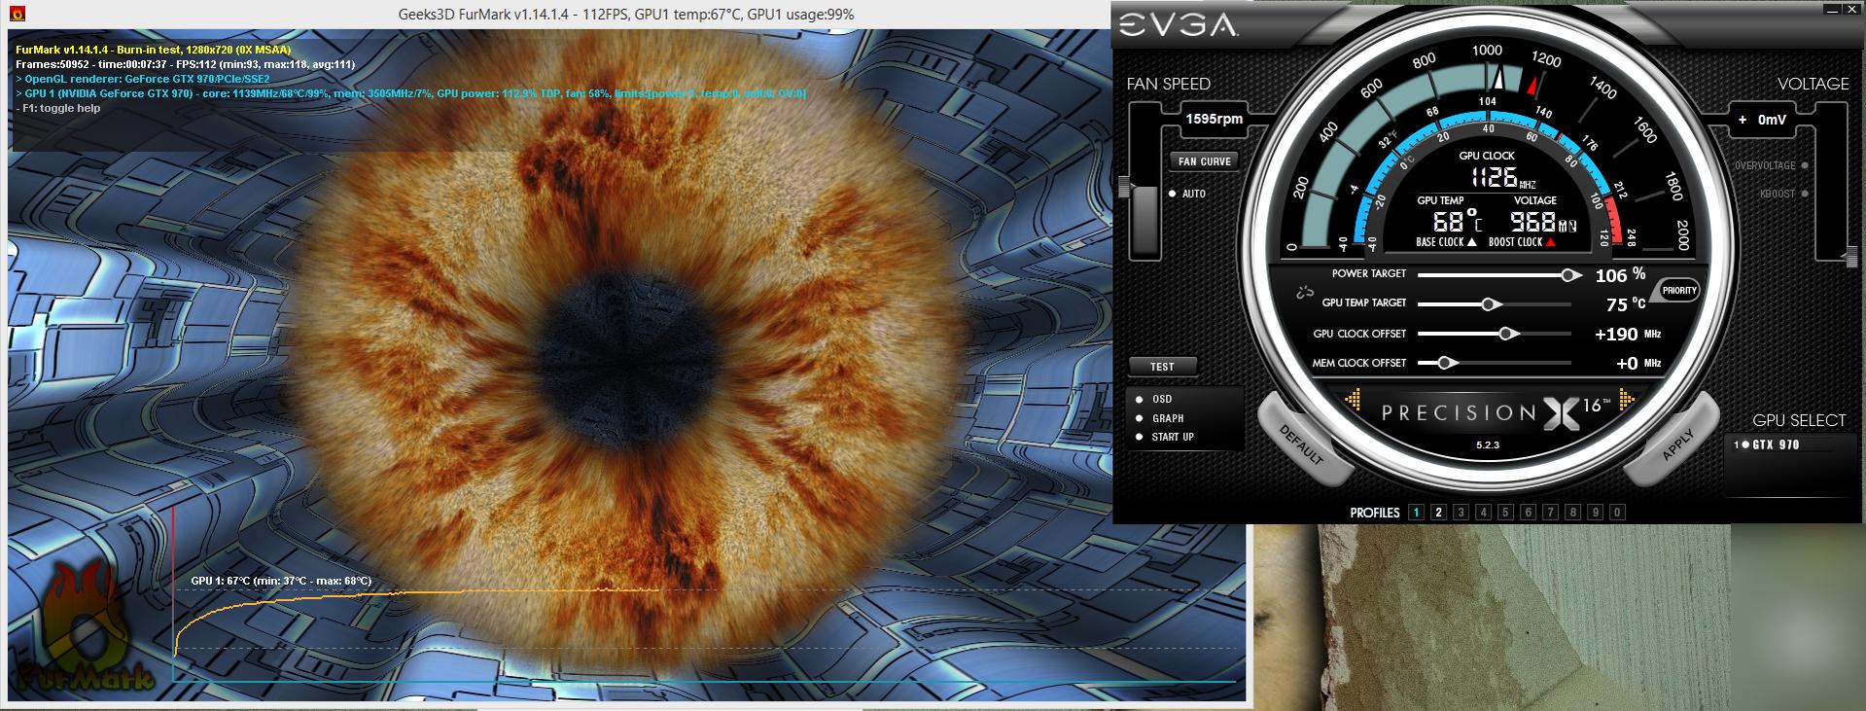The height and width of the screenshot is (711, 1866).
Task: Click the right yellow arrow beside Precision logo
Action: [1627, 399]
